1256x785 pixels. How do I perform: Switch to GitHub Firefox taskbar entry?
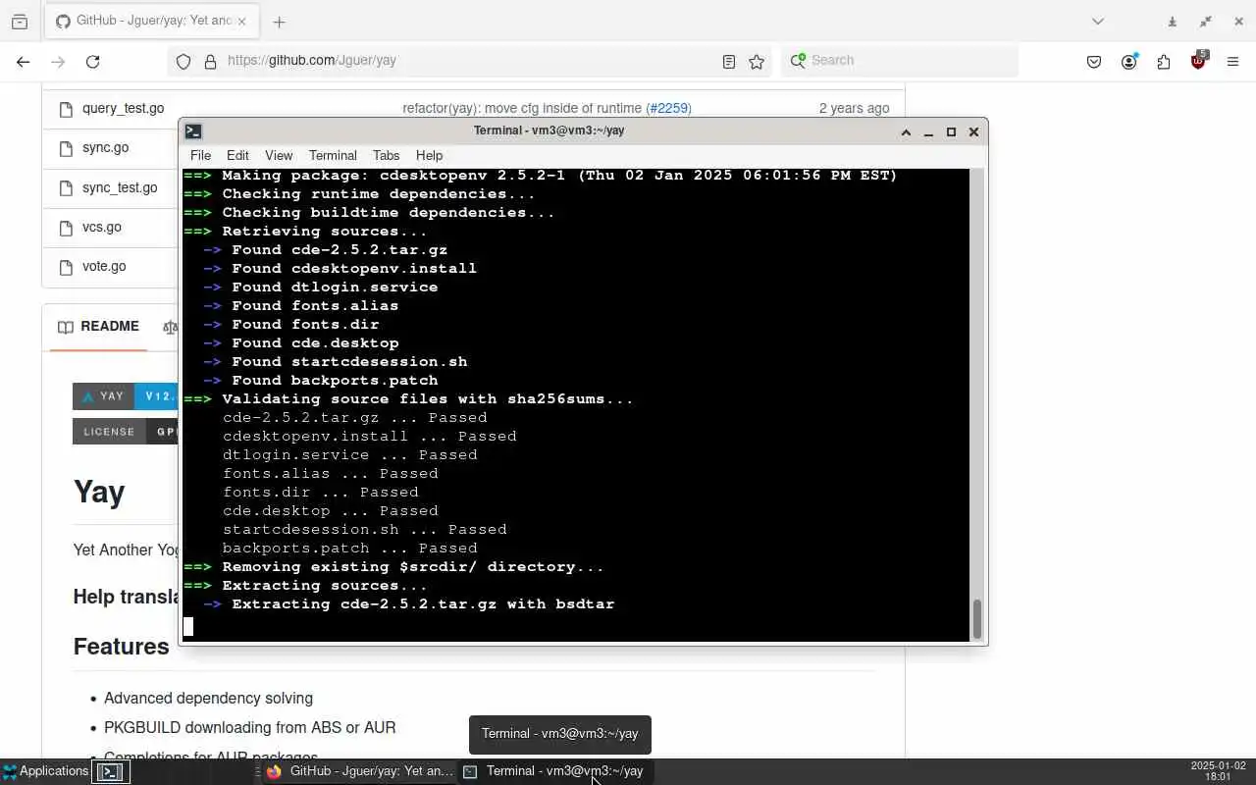tap(360, 771)
